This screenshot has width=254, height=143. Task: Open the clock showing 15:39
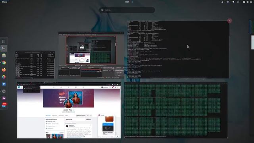pos(127,2)
